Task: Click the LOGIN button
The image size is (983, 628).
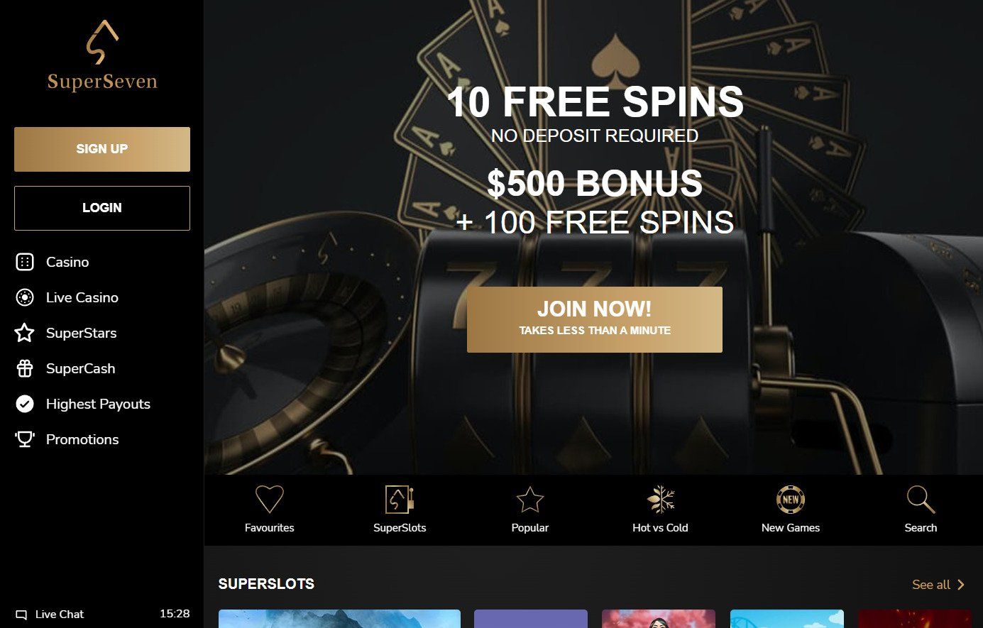Action: [x=102, y=208]
